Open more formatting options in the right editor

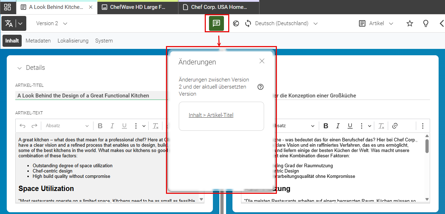pyautogui.click(x=361, y=126)
